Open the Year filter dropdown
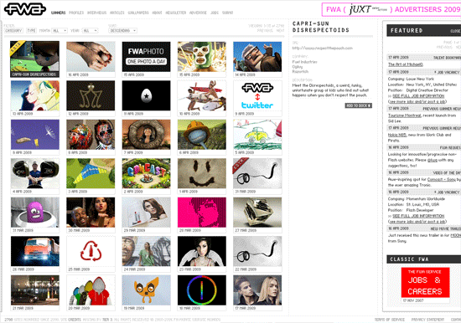 [90, 30]
